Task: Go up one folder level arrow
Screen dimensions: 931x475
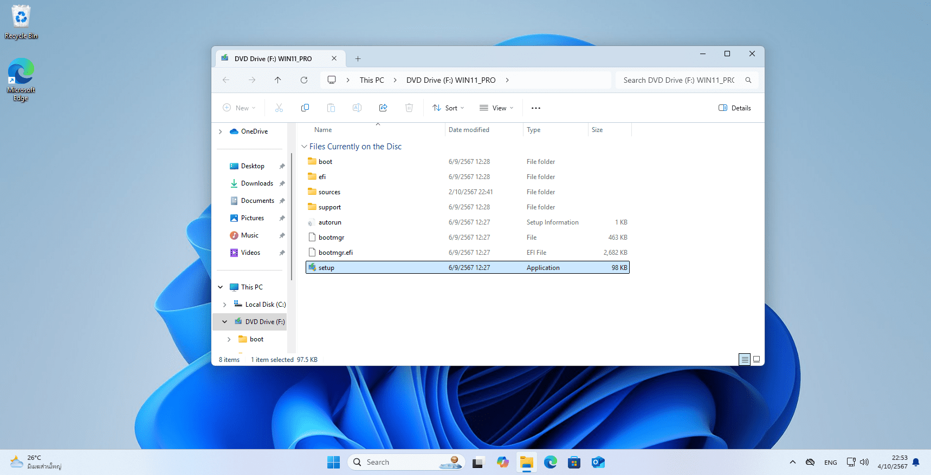Action: pos(278,80)
